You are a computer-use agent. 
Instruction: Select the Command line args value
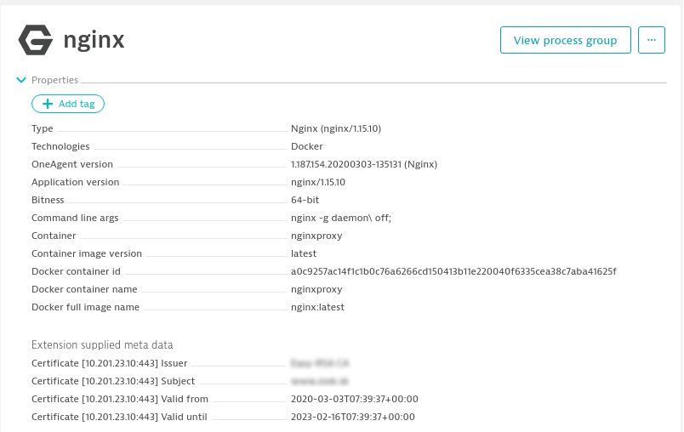pyautogui.click(x=341, y=218)
